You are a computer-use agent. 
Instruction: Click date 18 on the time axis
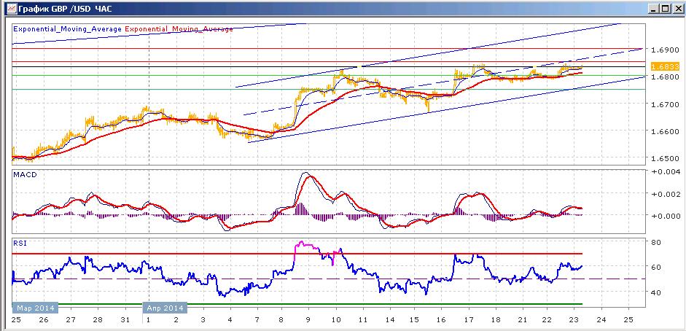click(x=496, y=320)
